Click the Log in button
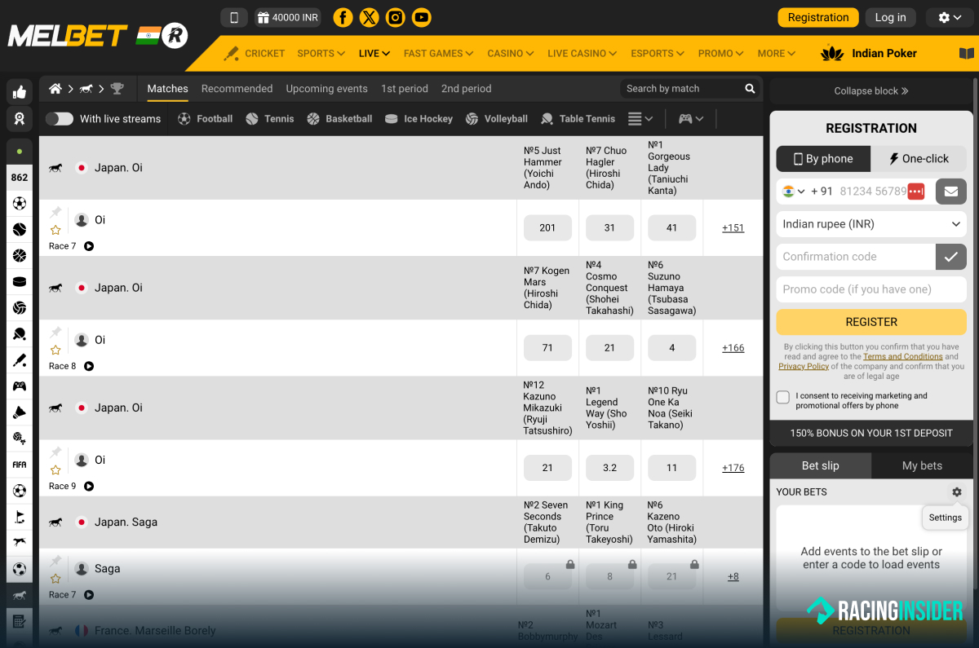Viewport: 979px width, 648px height. click(x=890, y=17)
